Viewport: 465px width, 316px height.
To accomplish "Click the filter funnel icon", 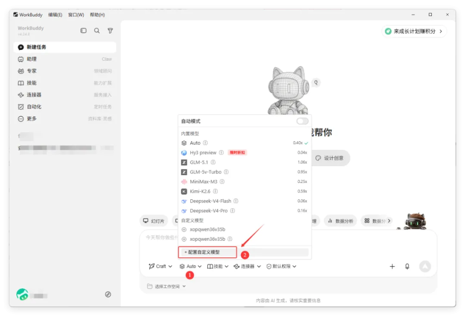I will (x=110, y=30).
